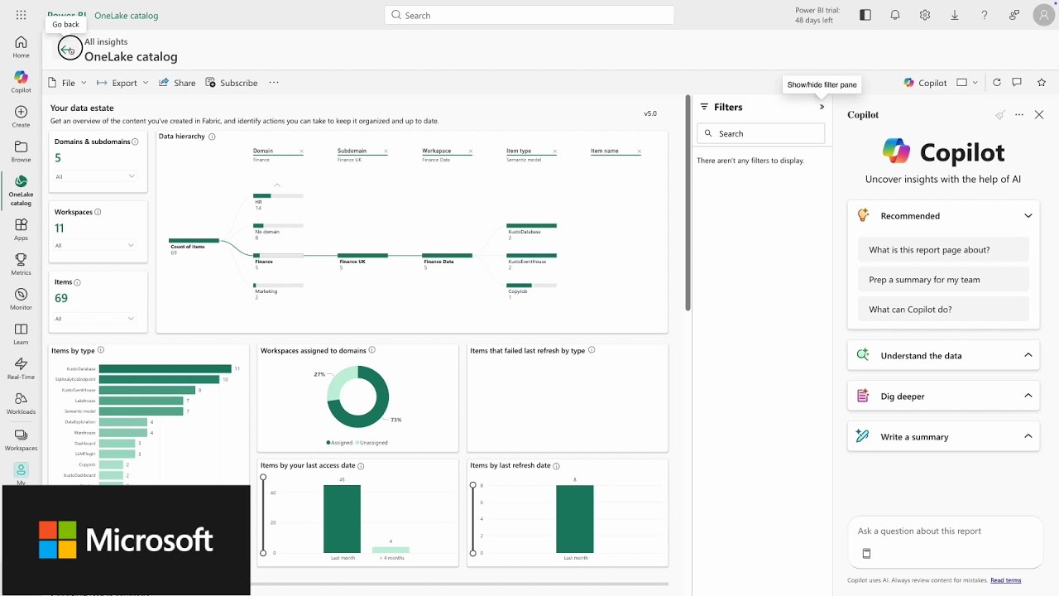Show info for Domains & subdomains card
Image resolution: width=1059 pixels, height=596 pixels.
pos(135,142)
